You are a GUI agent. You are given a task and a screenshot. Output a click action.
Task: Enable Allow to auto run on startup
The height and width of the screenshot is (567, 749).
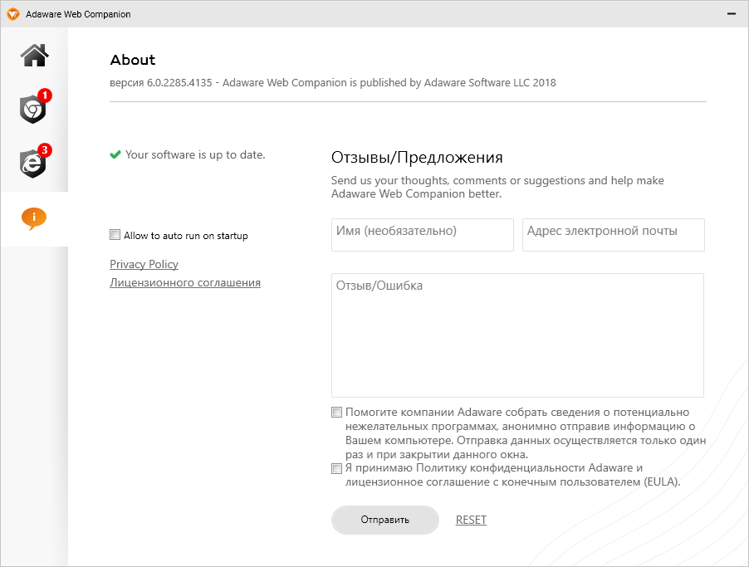[115, 235]
